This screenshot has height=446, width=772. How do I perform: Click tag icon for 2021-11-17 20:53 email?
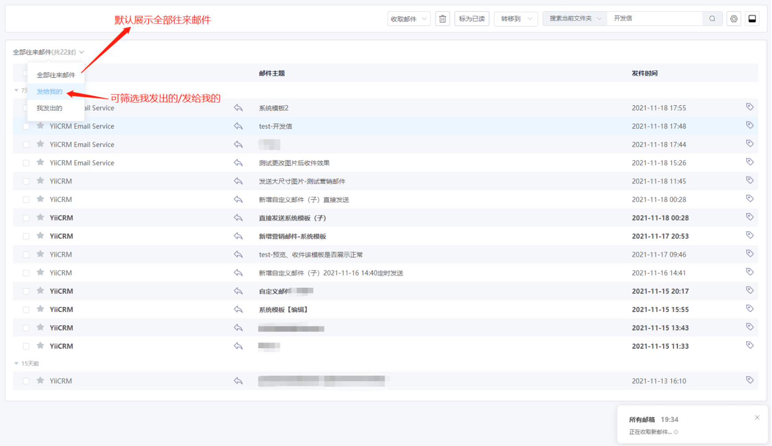pyautogui.click(x=750, y=235)
